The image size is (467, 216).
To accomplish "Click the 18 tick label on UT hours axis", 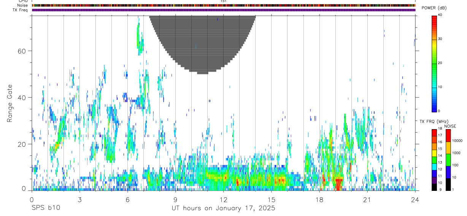I will click(319, 199).
